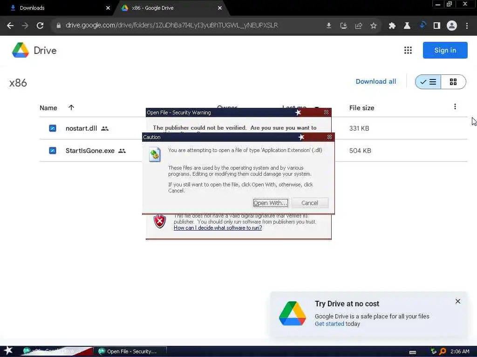Select the StartIsGone.exe file icon
This screenshot has width=477, height=357.
click(x=53, y=151)
